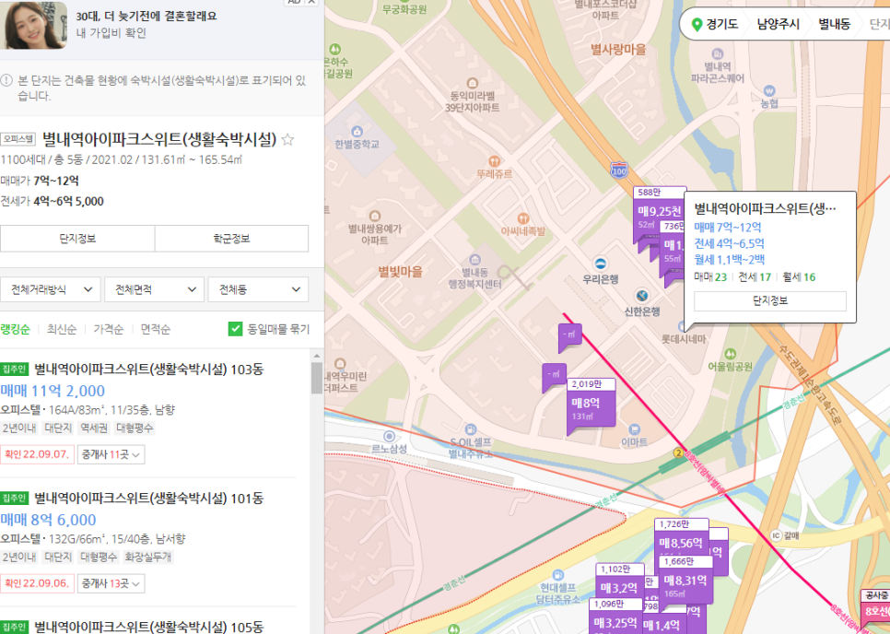
Task: Sort listings by 면적순
Action: (x=155, y=329)
